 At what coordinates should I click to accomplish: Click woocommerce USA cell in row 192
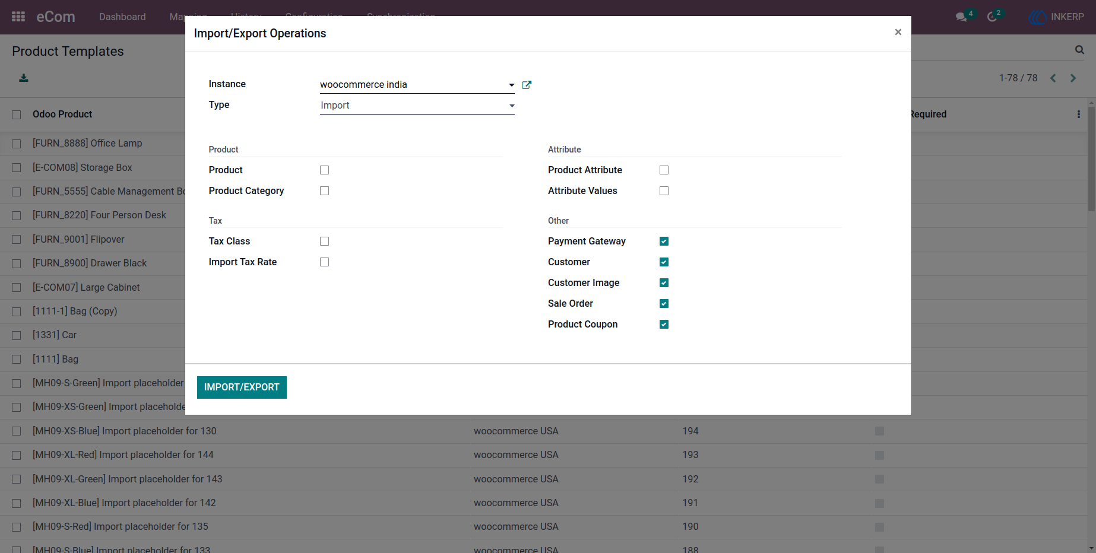(516, 479)
